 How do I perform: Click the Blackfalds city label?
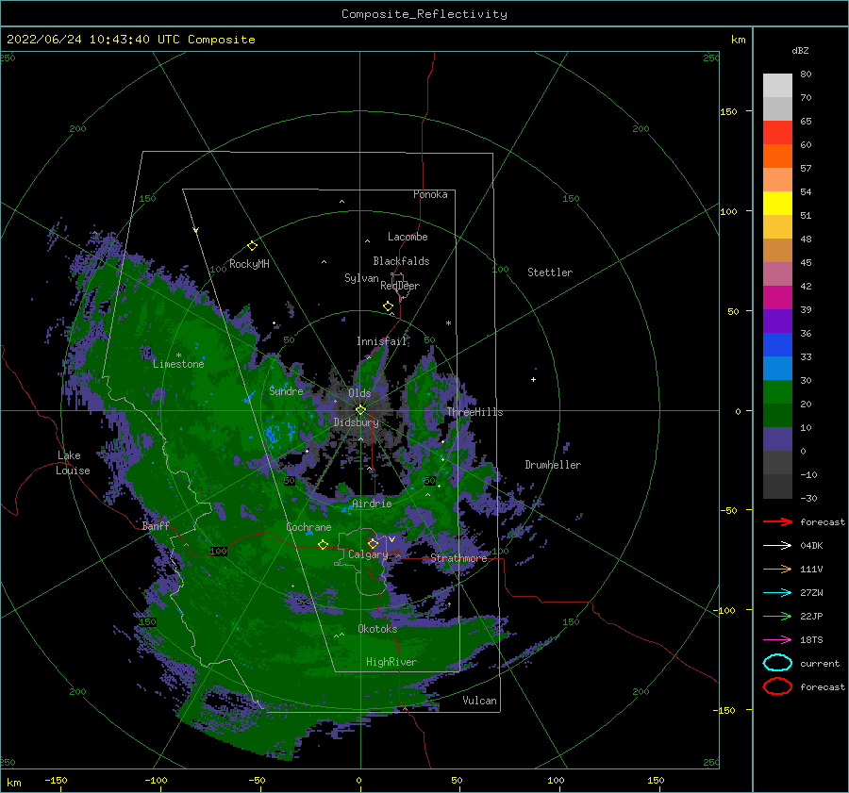(401, 261)
